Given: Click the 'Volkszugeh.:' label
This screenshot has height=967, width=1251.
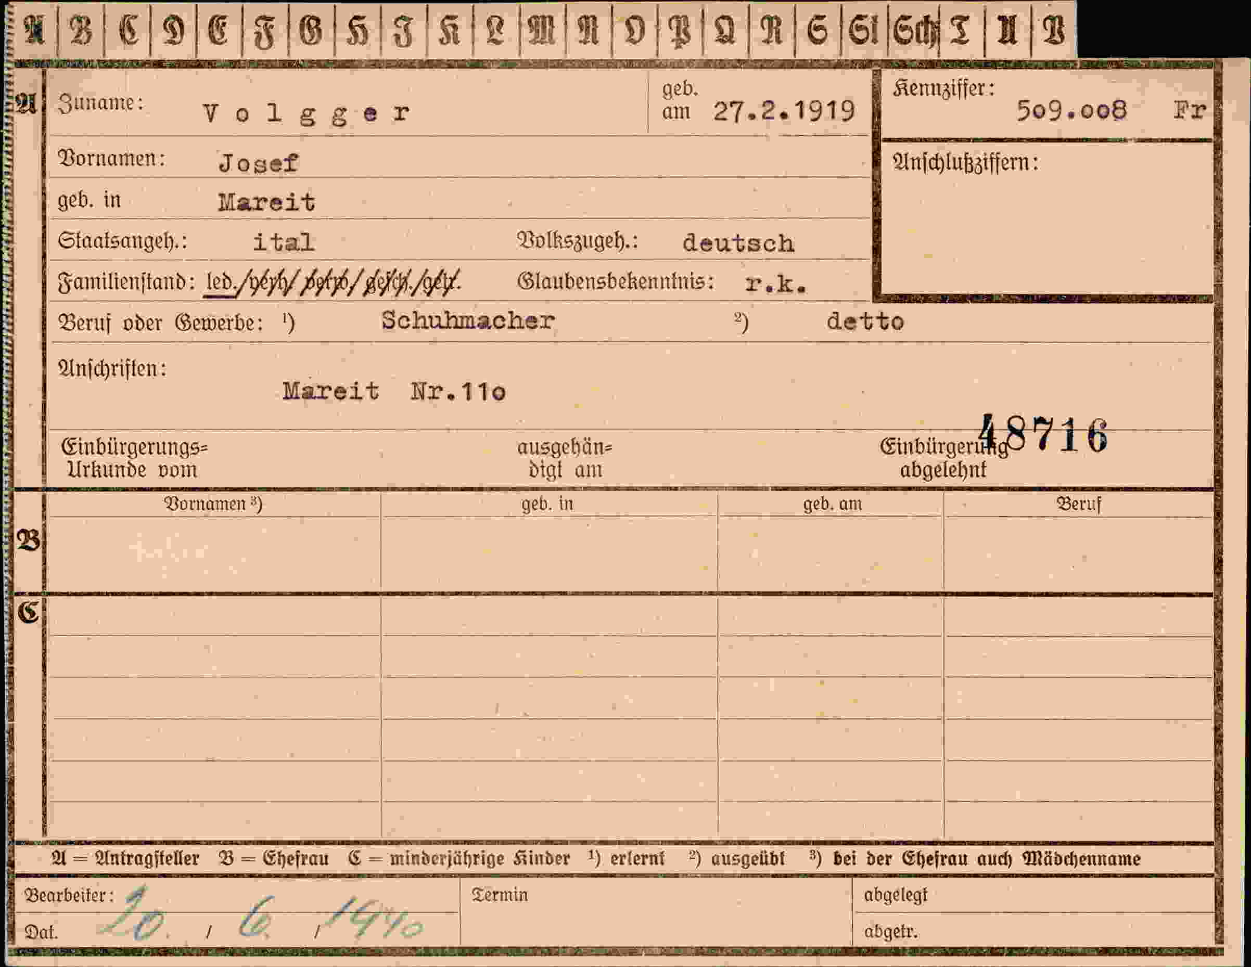Looking at the screenshot, I should pos(578,241).
